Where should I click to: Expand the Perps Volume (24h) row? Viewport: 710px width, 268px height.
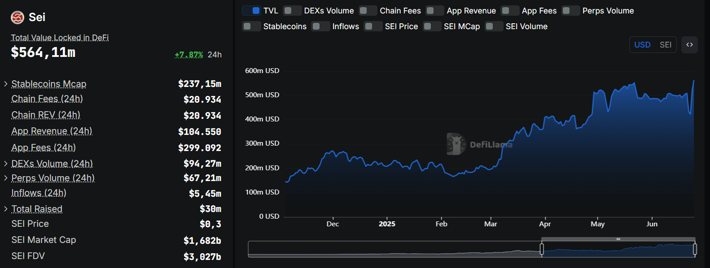[x=6, y=178]
